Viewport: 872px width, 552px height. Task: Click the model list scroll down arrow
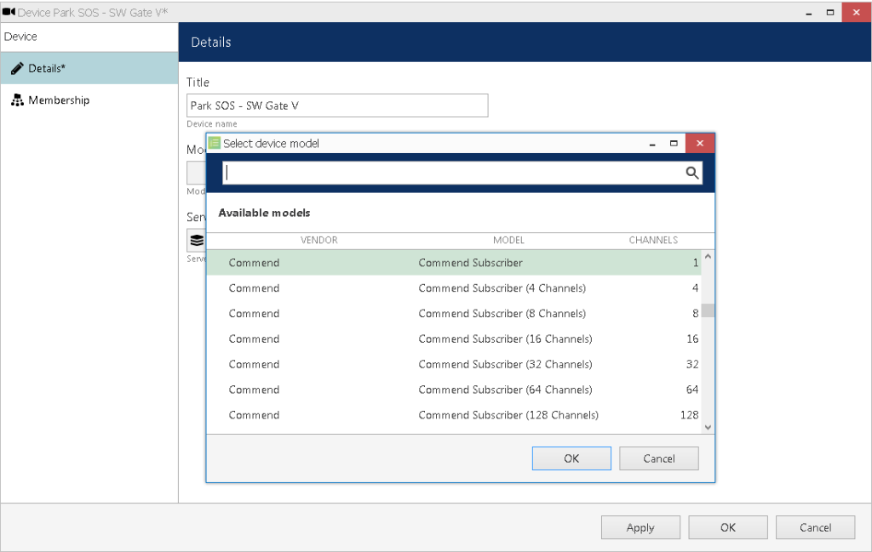[x=708, y=427]
